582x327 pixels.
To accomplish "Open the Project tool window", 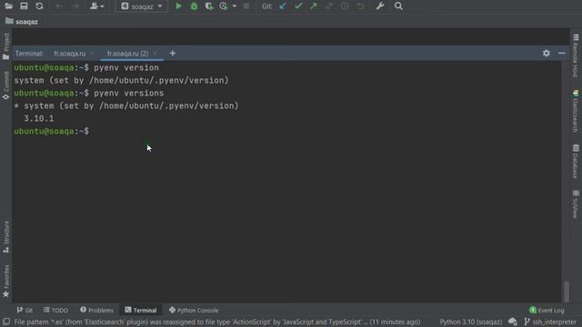I will [6, 46].
